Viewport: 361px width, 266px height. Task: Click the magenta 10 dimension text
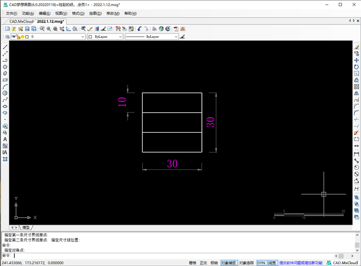[122, 102]
